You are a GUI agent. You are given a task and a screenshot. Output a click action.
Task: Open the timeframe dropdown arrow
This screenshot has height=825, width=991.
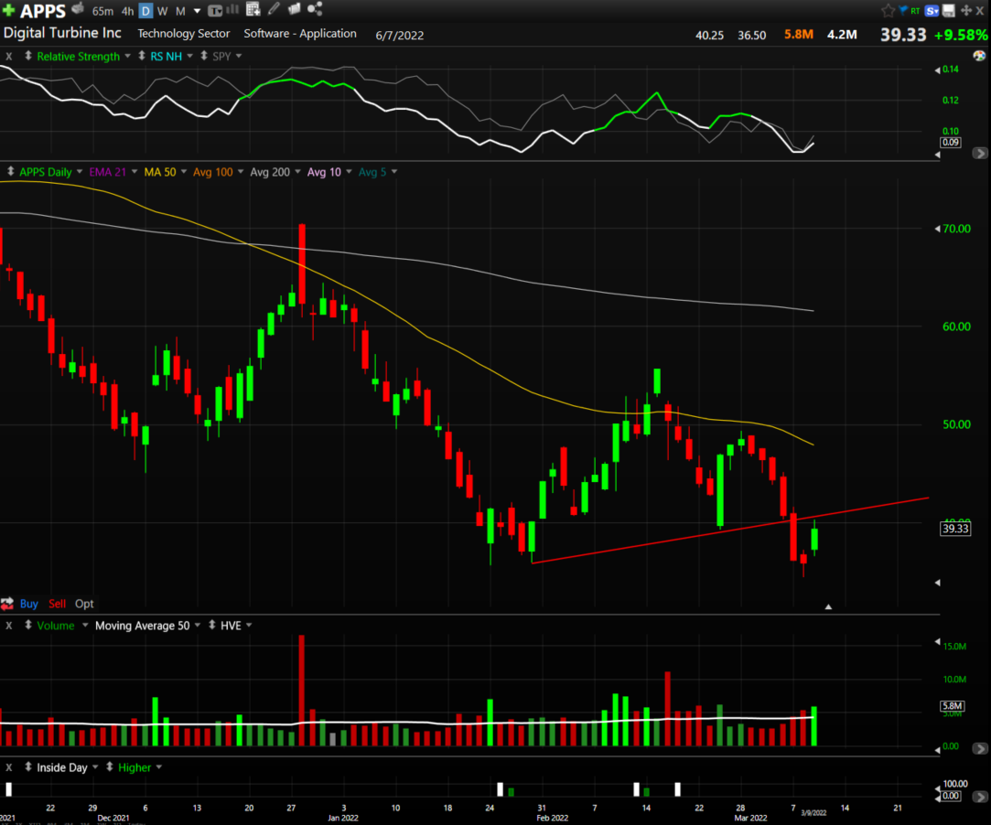[x=197, y=11]
